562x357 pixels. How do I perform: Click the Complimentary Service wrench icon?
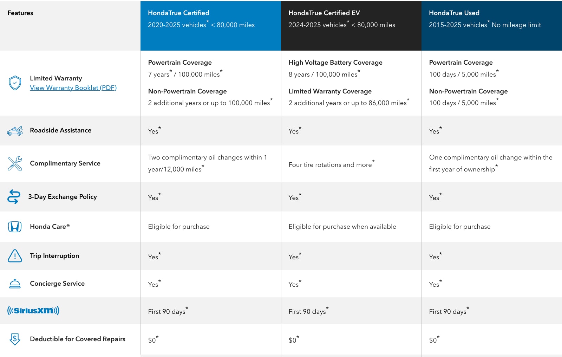pos(15,163)
